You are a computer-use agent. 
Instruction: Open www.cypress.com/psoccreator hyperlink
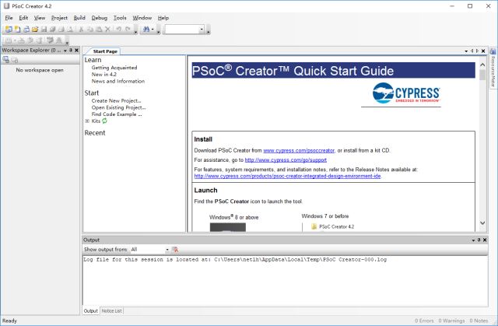click(x=299, y=150)
